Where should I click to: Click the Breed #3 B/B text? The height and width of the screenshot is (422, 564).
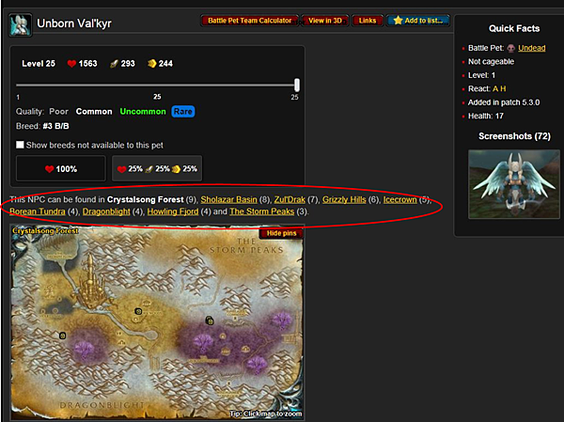pos(42,126)
